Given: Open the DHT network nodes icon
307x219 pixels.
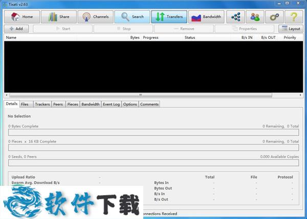Looking at the screenshot, I should click(235, 17).
